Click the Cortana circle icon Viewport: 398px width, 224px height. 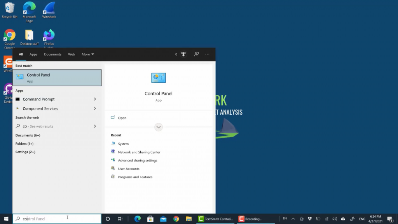tap(108, 219)
